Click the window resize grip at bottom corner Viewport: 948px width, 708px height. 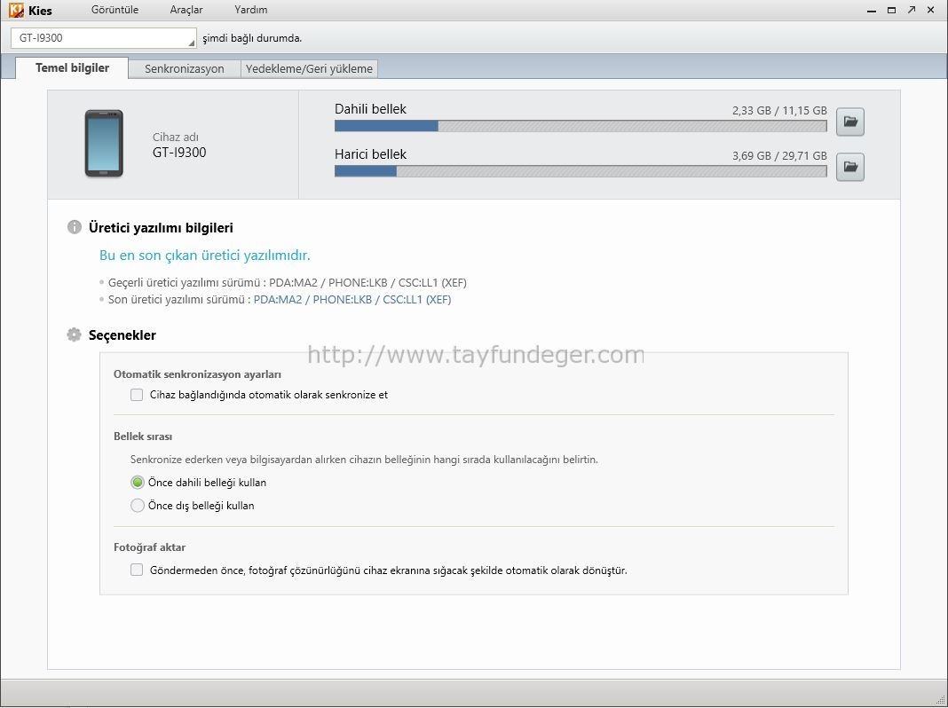pos(940,700)
